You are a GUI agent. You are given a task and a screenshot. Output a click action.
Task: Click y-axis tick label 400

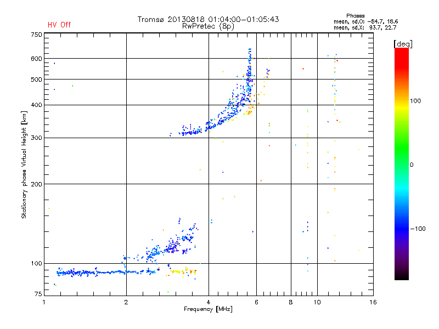point(36,105)
